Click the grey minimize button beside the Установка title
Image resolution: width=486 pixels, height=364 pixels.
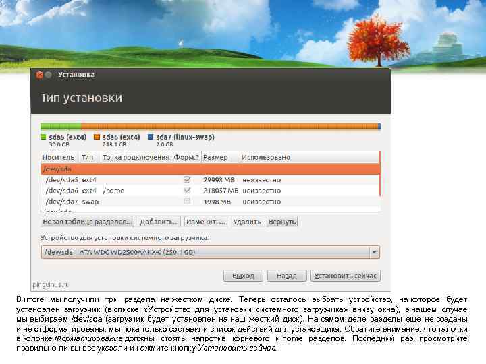[49, 75]
